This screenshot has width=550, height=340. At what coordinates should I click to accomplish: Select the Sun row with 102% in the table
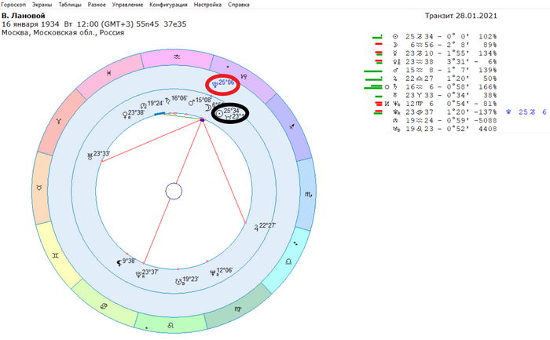pos(435,36)
